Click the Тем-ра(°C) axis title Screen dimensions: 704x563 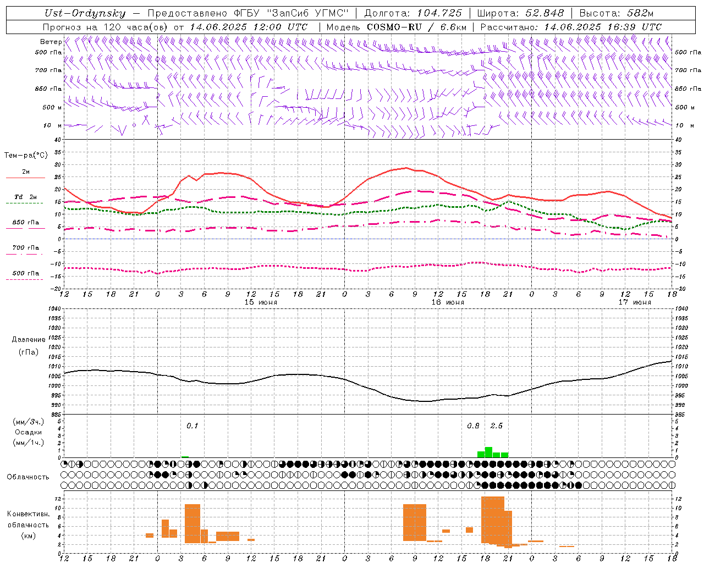click(x=26, y=156)
